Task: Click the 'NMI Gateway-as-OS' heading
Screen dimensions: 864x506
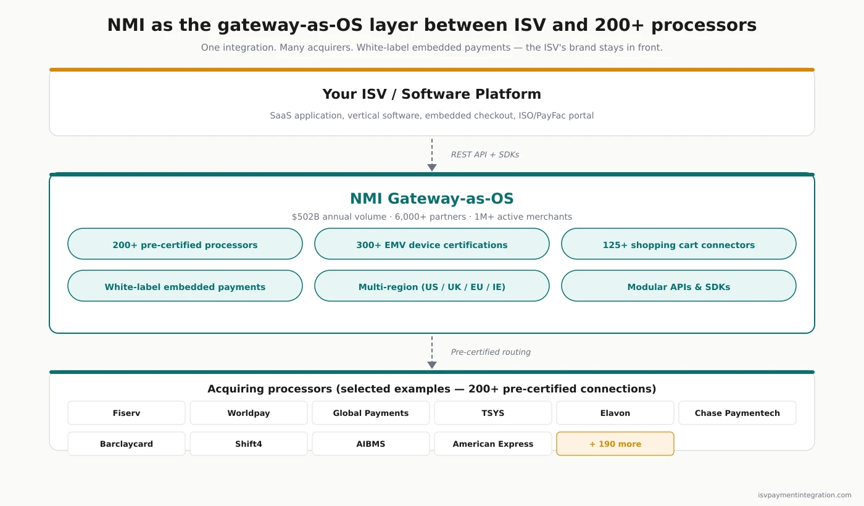Action: click(432, 199)
